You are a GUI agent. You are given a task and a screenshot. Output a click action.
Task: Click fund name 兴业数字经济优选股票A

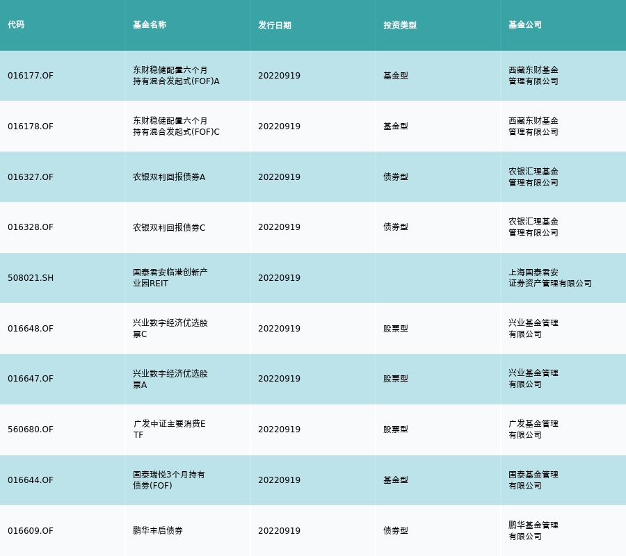tap(170, 379)
